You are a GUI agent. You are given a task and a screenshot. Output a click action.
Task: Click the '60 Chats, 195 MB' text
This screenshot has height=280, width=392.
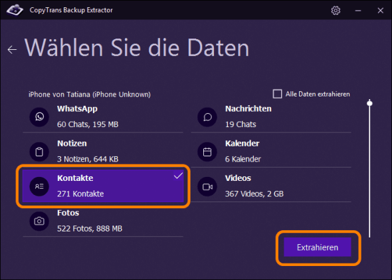[88, 124]
